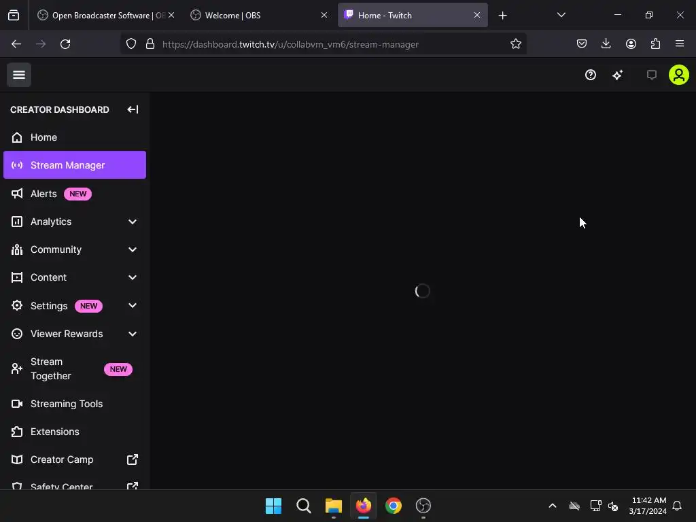
Task: Bookmark this page with the star
Action: point(515,44)
